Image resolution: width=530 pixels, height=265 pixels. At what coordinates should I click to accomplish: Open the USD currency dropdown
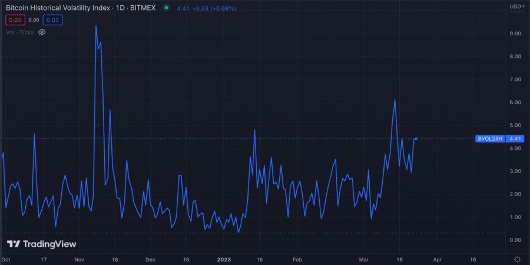tap(516, 6)
